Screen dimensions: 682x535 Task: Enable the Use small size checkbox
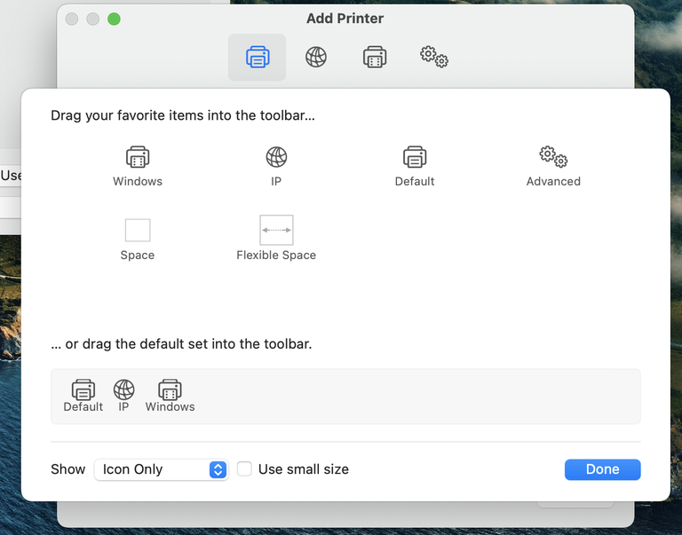click(x=244, y=469)
